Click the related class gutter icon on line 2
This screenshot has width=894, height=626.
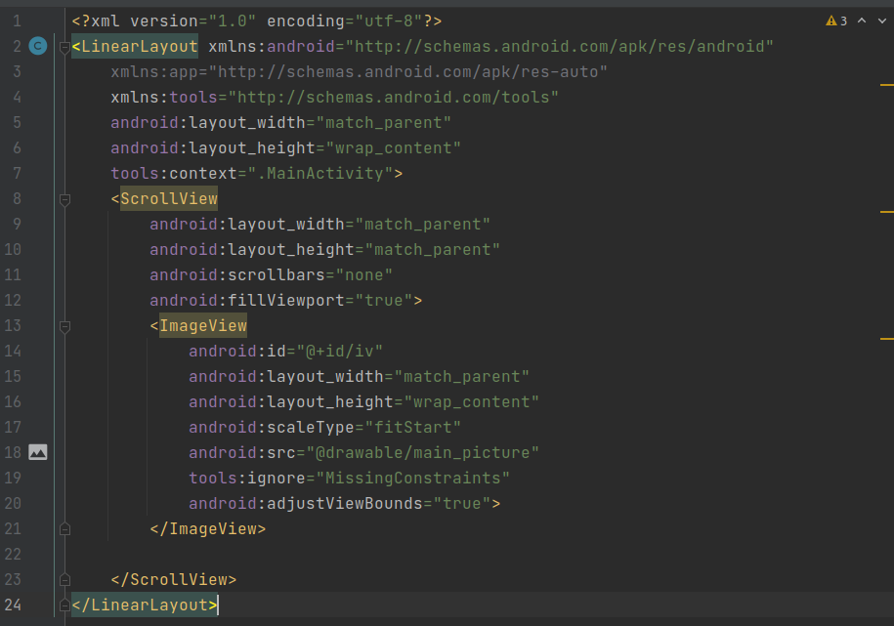38,46
